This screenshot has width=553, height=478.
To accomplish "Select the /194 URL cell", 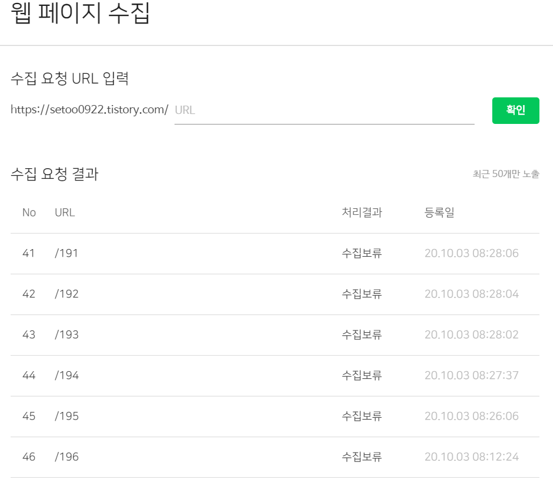I will click(x=67, y=375).
